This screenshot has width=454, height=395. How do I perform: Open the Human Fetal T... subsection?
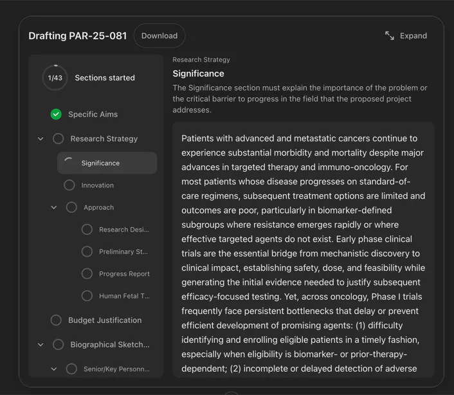[x=124, y=296]
